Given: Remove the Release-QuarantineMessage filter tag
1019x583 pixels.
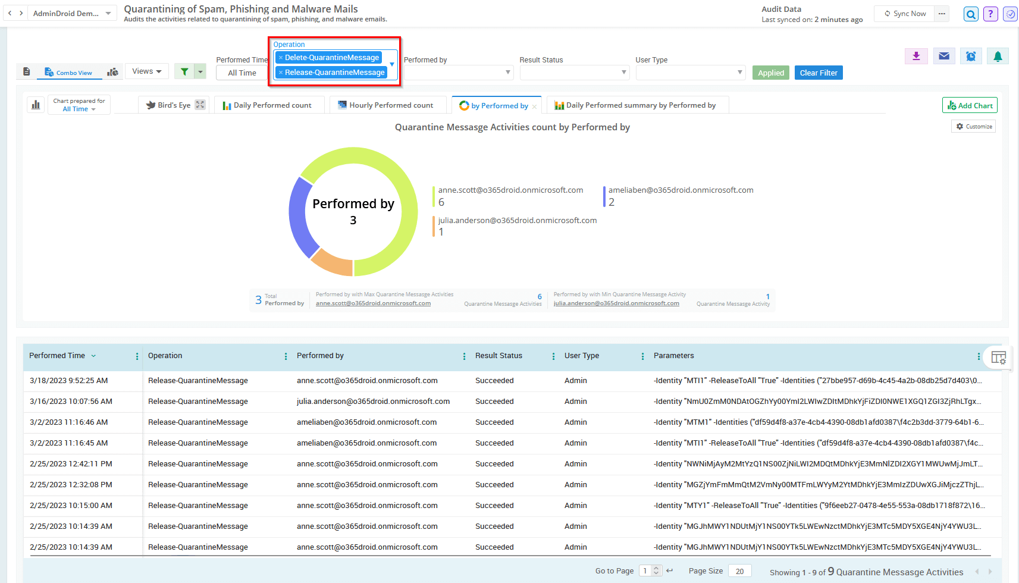Looking at the screenshot, I should point(281,73).
